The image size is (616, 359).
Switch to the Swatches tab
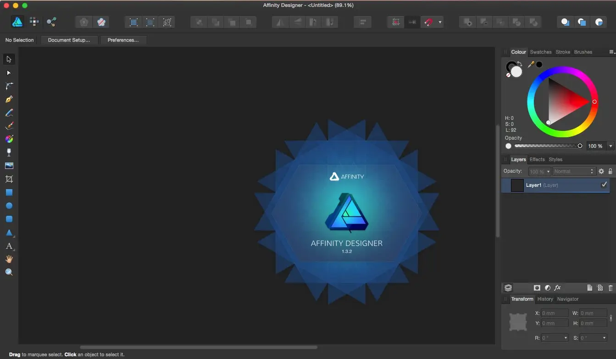click(x=541, y=52)
